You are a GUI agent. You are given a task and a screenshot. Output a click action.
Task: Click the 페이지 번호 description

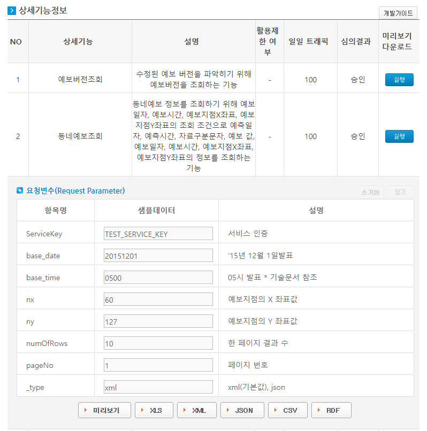tap(248, 365)
